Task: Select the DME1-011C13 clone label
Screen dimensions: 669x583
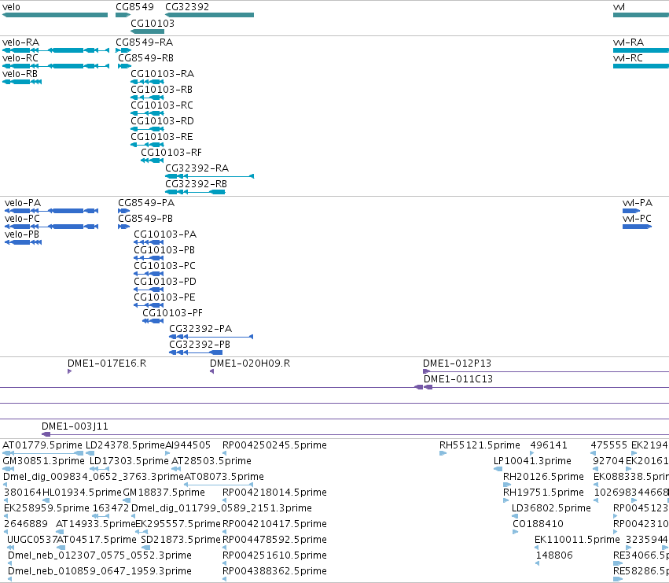Action: click(458, 380)
